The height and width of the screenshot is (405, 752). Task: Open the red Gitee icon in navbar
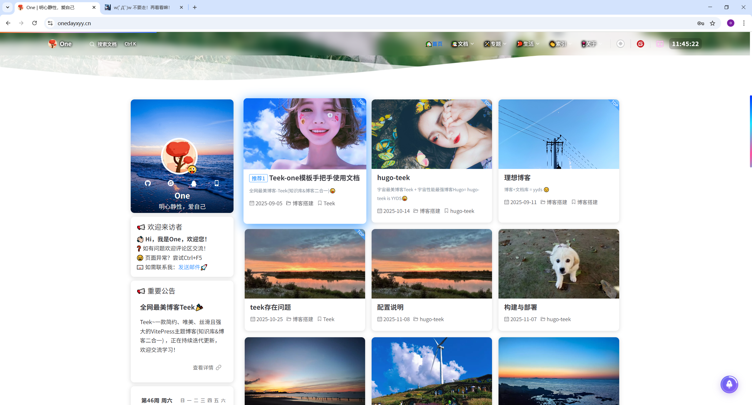pos(640,44)
